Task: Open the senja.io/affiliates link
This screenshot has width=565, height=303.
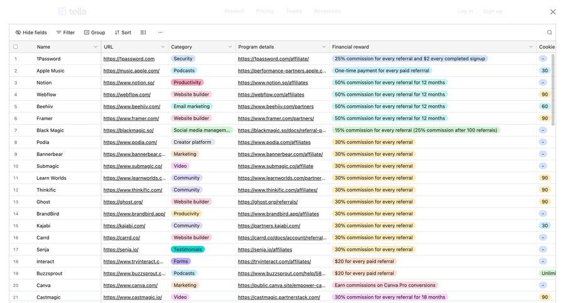Action: pyautogui.click(x=265, y=249)
